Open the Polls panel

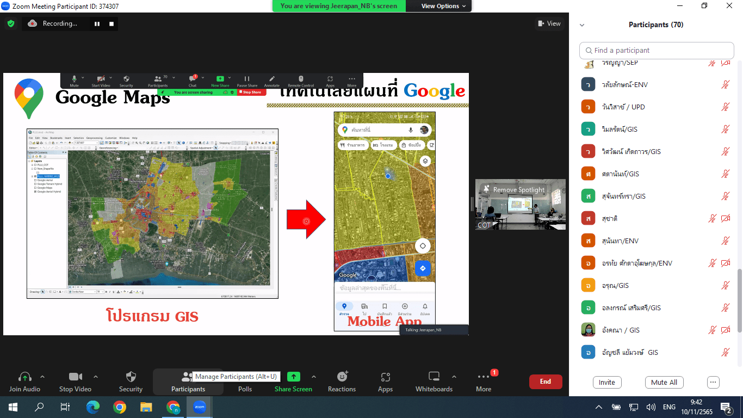tap(245, 389)
